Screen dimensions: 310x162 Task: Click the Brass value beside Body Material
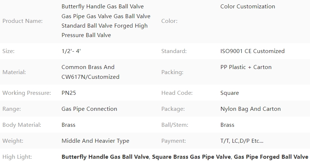68,125
